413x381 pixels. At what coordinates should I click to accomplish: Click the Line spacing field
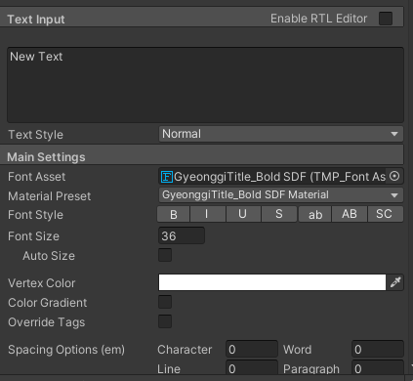click(x=252, y=368)
